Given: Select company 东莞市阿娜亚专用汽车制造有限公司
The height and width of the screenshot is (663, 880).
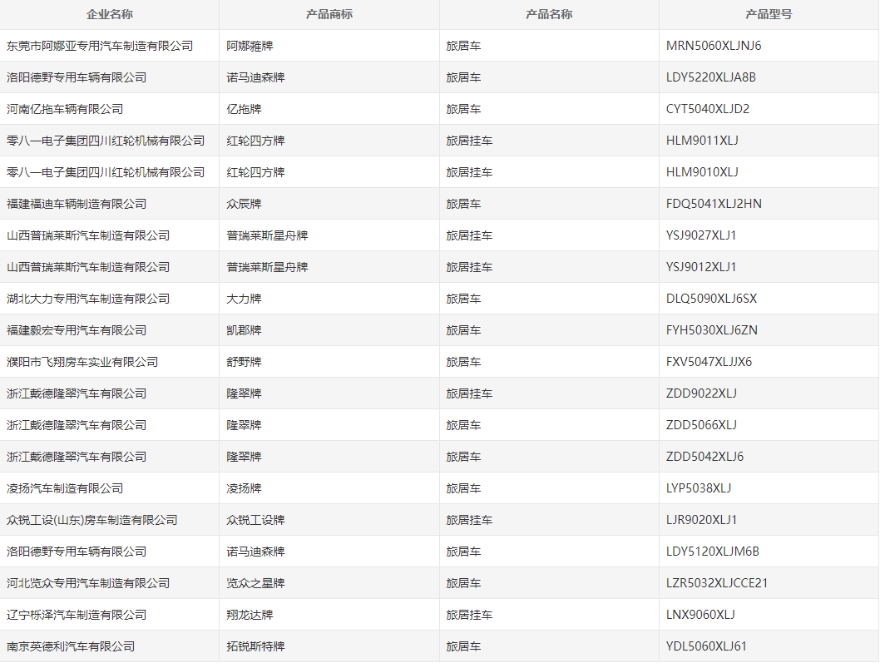Looking at the screenshot, I should 100,46.
